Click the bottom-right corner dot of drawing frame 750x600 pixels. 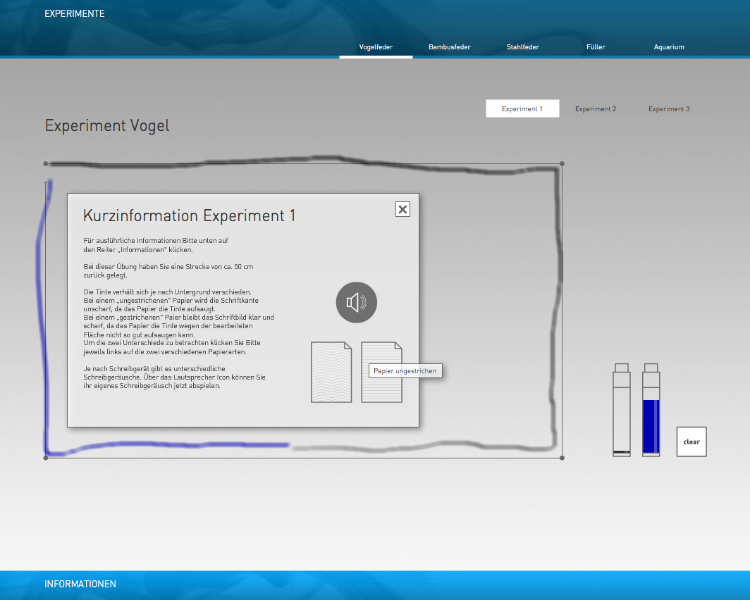tap(562, 458)
